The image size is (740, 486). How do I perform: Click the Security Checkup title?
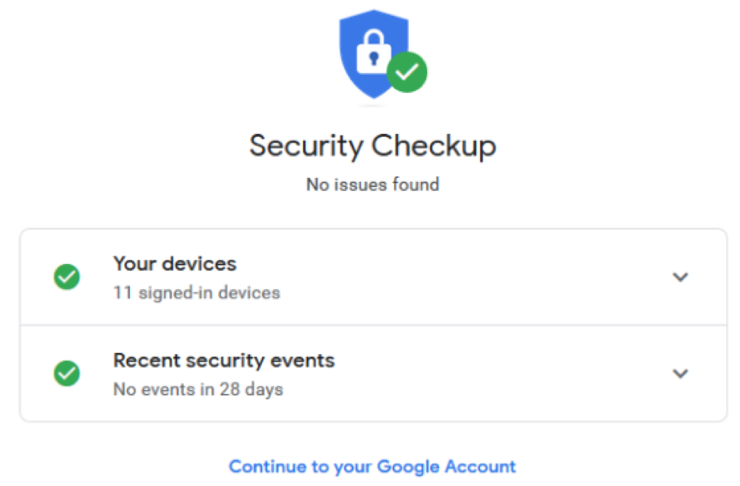click(373, 145)
